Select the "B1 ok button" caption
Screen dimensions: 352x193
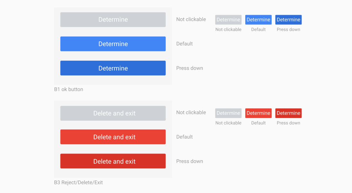click(x=68, y=89)
